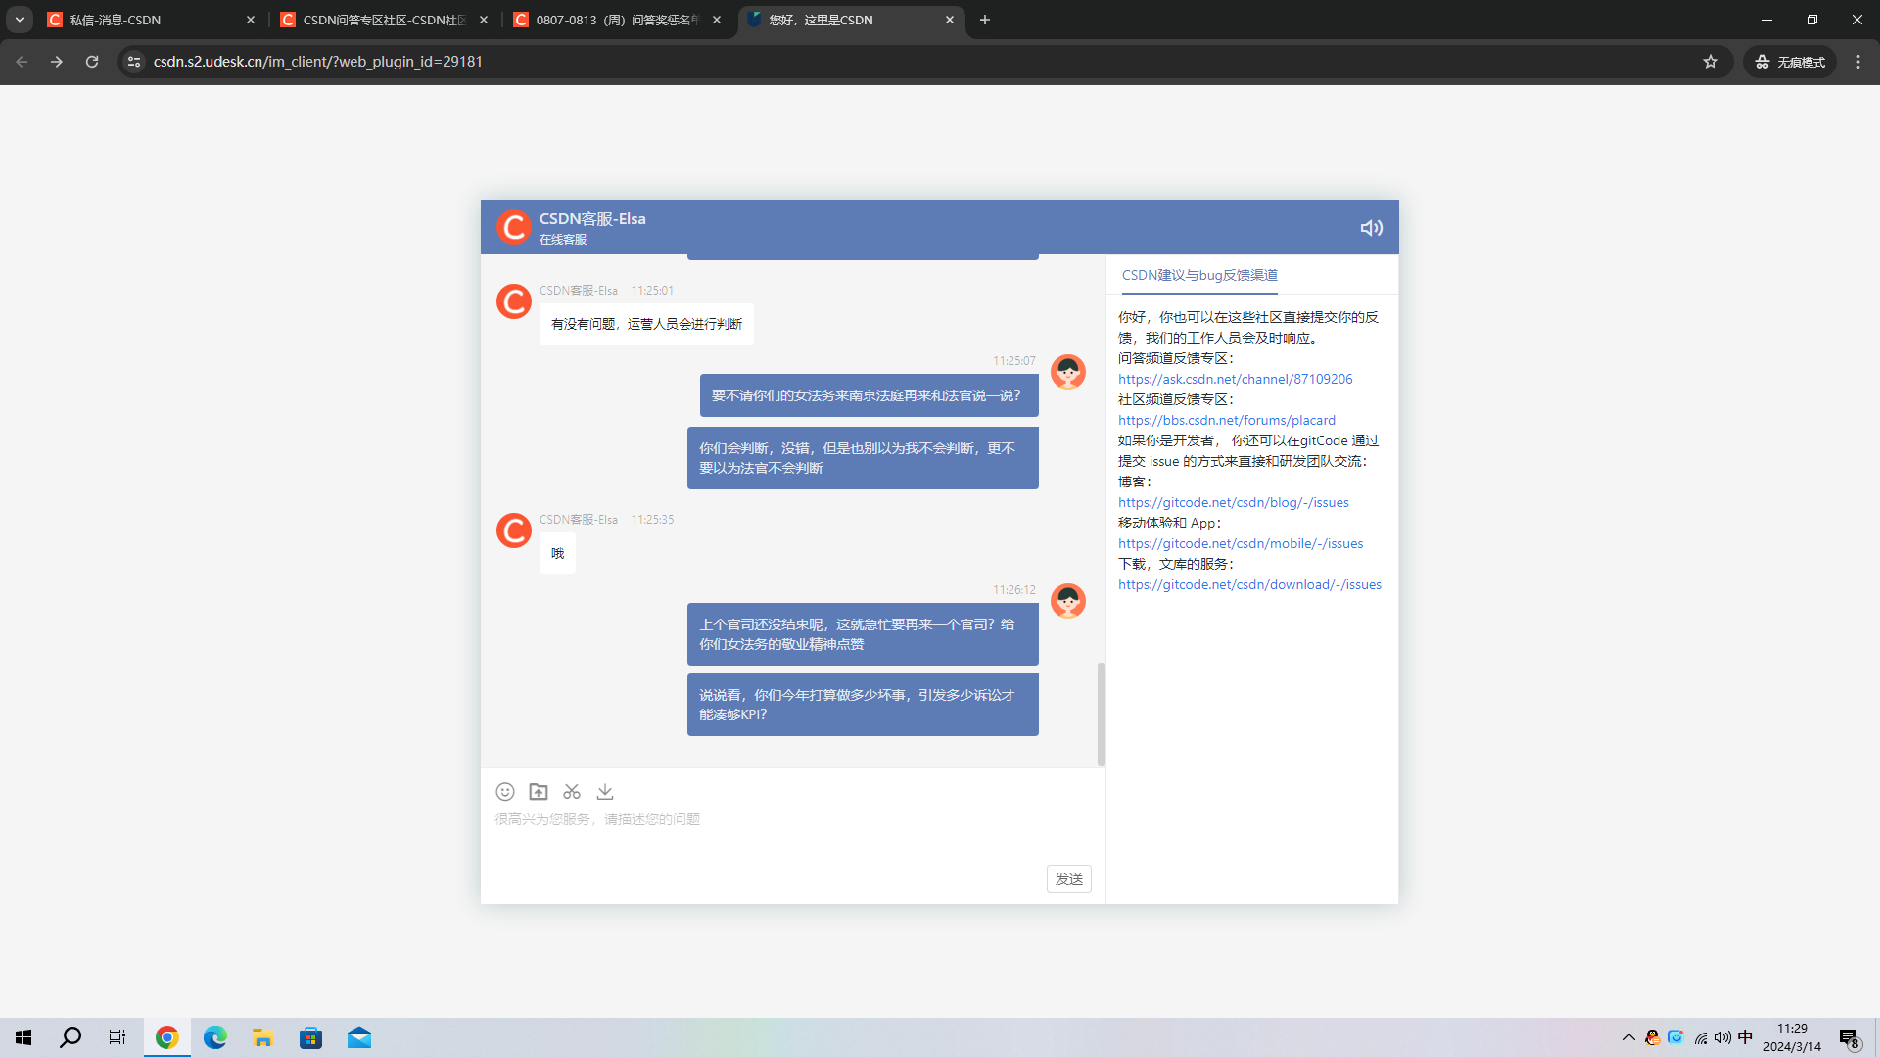
Task: Open the ask.csdn.net channel feedback link
Action: click(x=1235, y=379)
